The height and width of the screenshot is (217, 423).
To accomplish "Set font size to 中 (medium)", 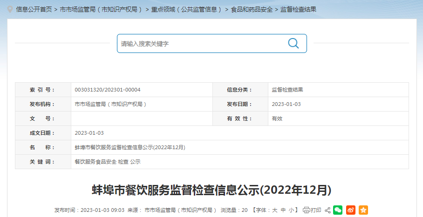I will coord(283,210).
